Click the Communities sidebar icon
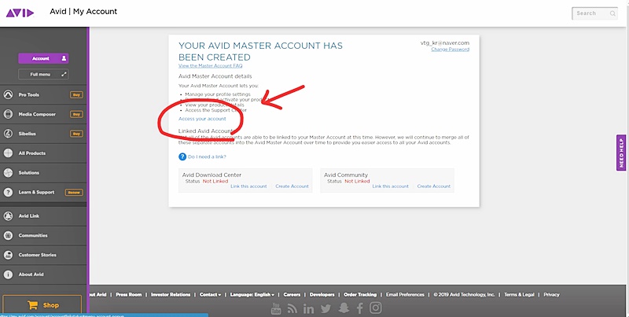This screenshot has height=317, width=629. (8, 235)
